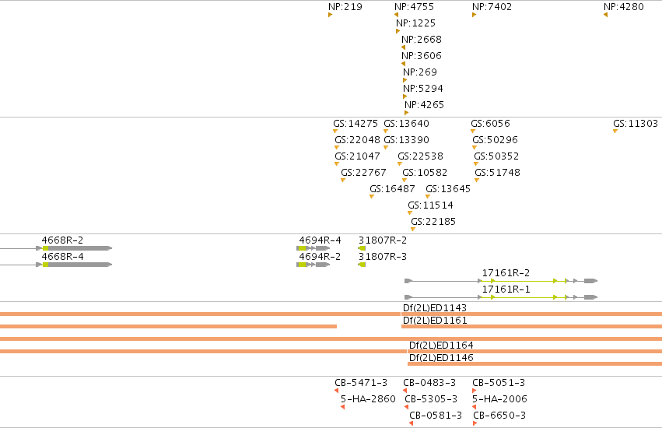Click the GS:13640 insertion triangle
The image size is (662, 428).
386,132
